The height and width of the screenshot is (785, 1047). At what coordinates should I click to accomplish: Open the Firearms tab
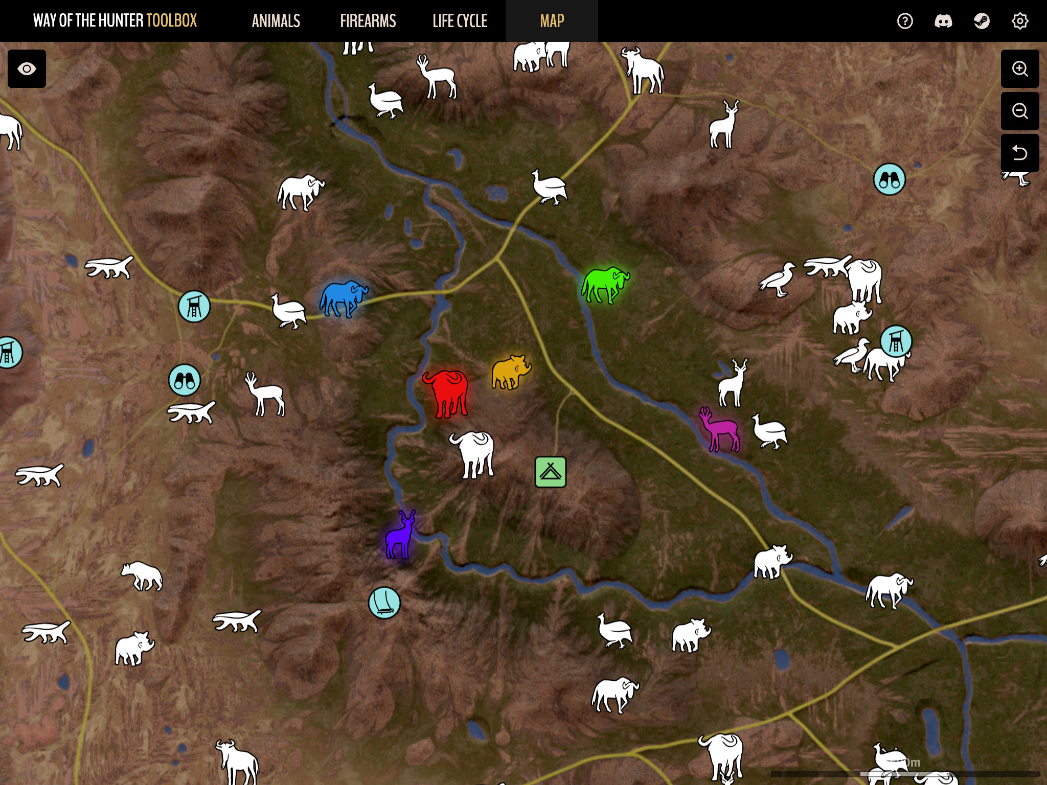[x=368, y=21]
